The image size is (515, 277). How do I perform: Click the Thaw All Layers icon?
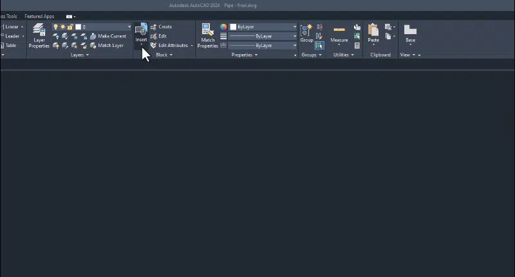75,45
